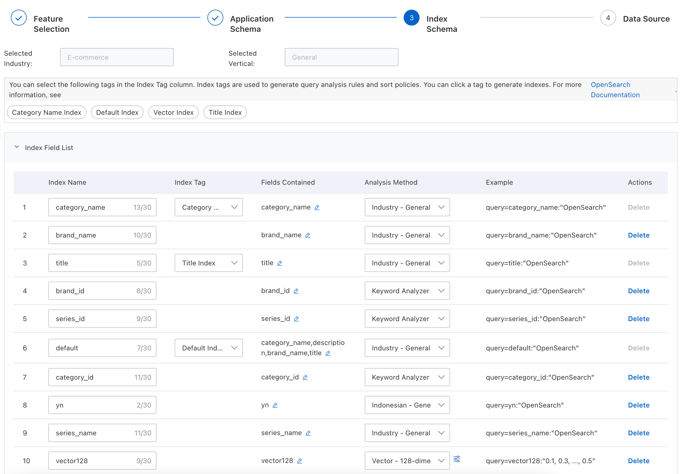Edit the title field contained

pos(280,263)
